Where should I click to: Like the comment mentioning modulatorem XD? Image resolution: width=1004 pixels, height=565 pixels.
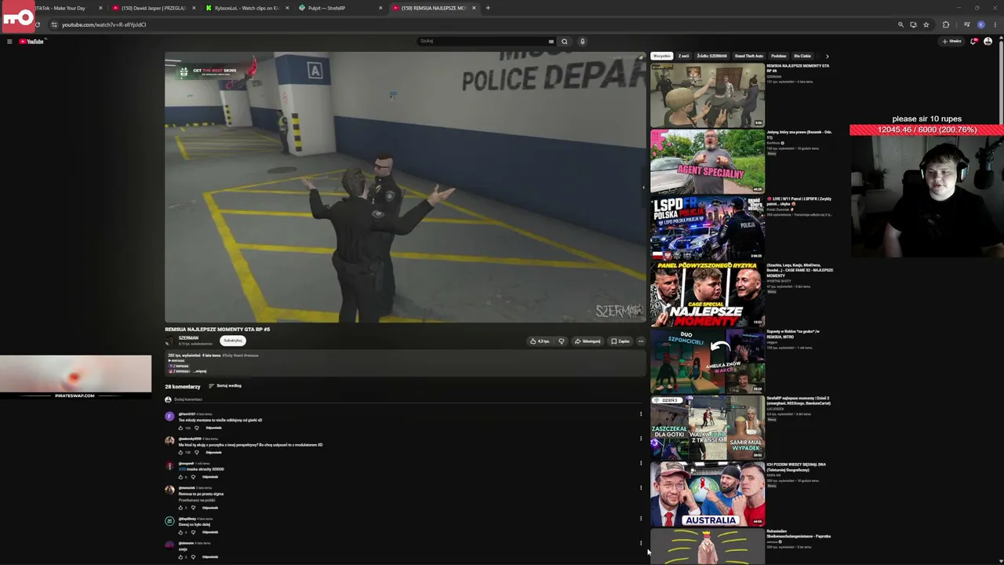(180, 452)
